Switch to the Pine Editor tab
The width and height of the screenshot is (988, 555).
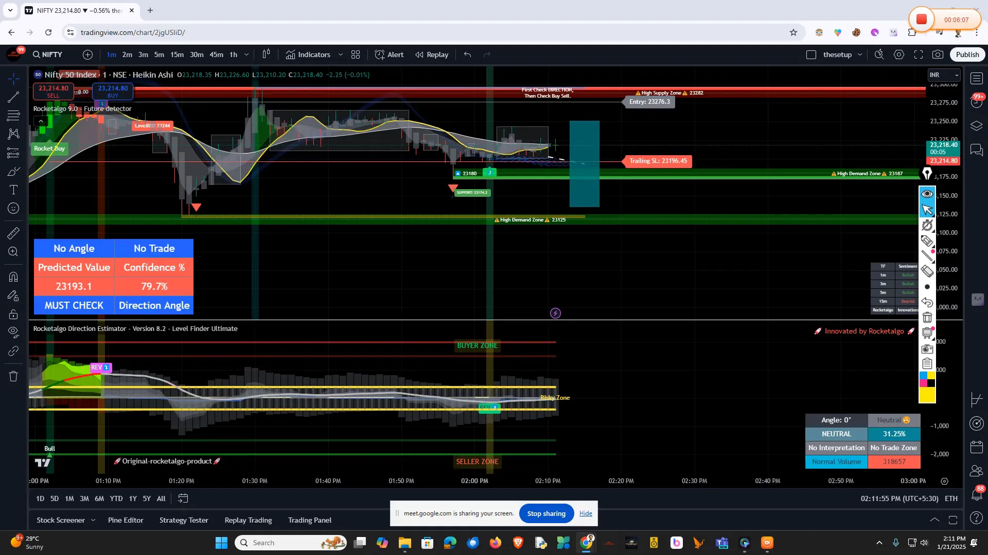(126, 520)
